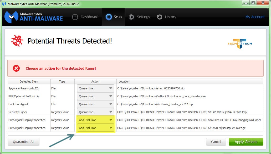Click the Tech2Tech logo
The height and width of the screenshot is (154, 271).
tap(239, 44)
